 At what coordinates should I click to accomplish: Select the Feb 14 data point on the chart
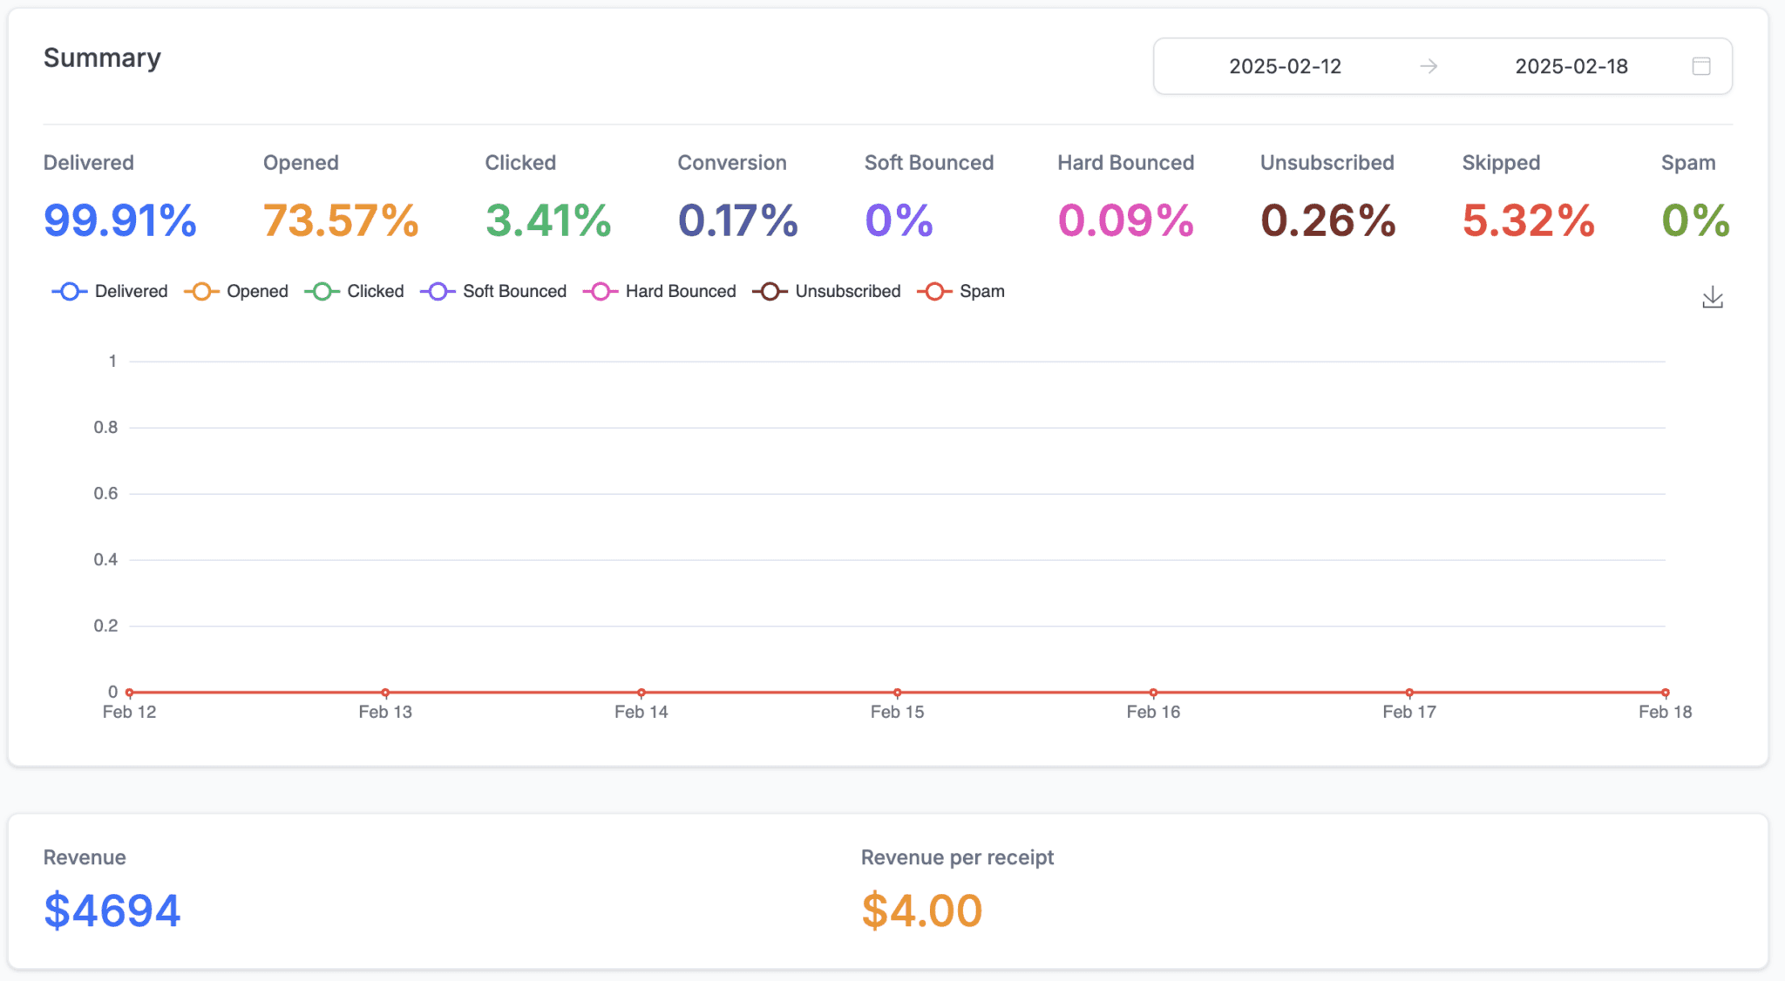pyautogui.click(x=641, y=693)
